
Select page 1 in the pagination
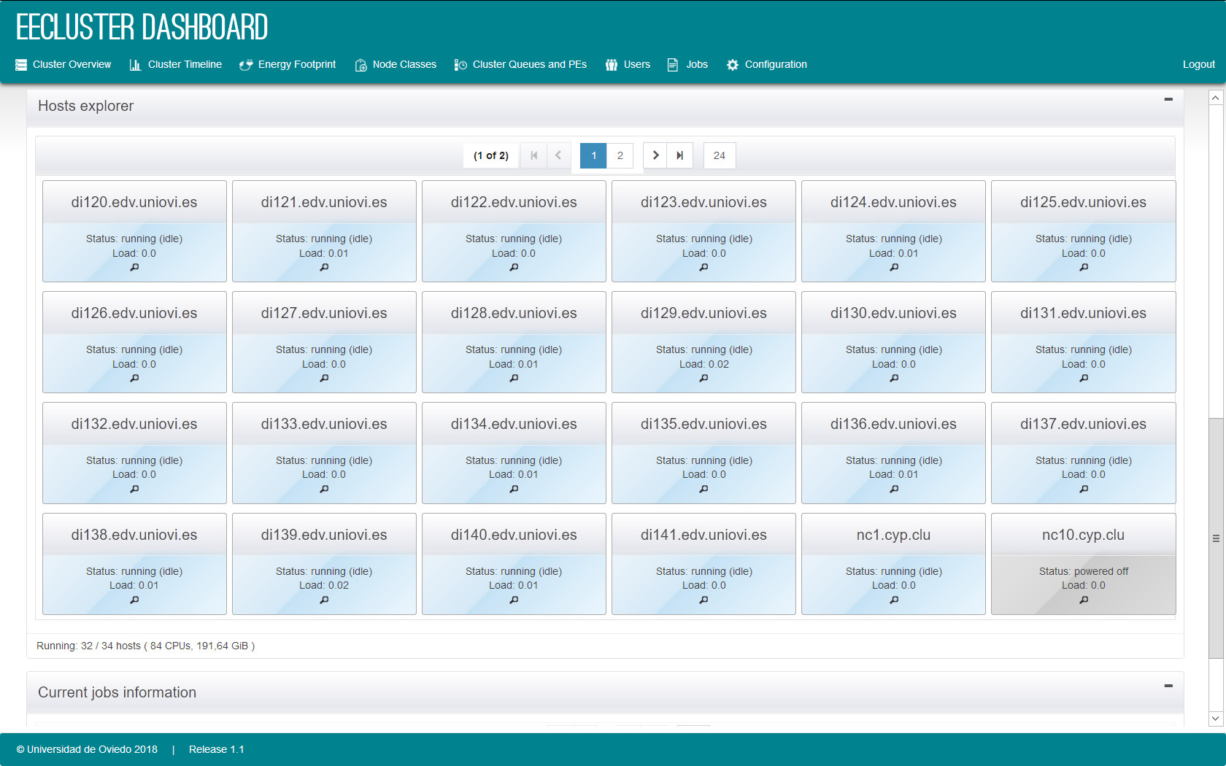tap(593, 155)
